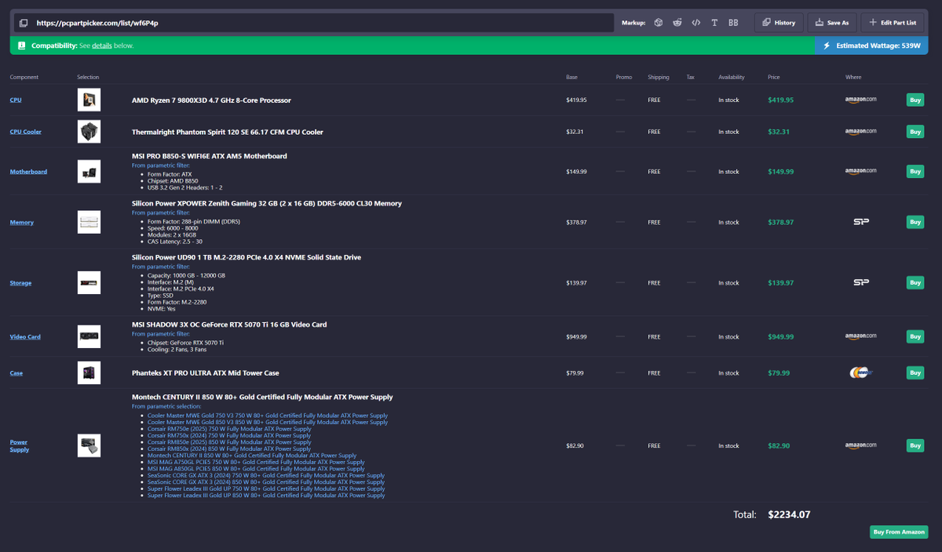Viewport: 942px width, 552px height.
Task: Click the Estimated Wattage lightning icon
Action: tap(827, 45)
